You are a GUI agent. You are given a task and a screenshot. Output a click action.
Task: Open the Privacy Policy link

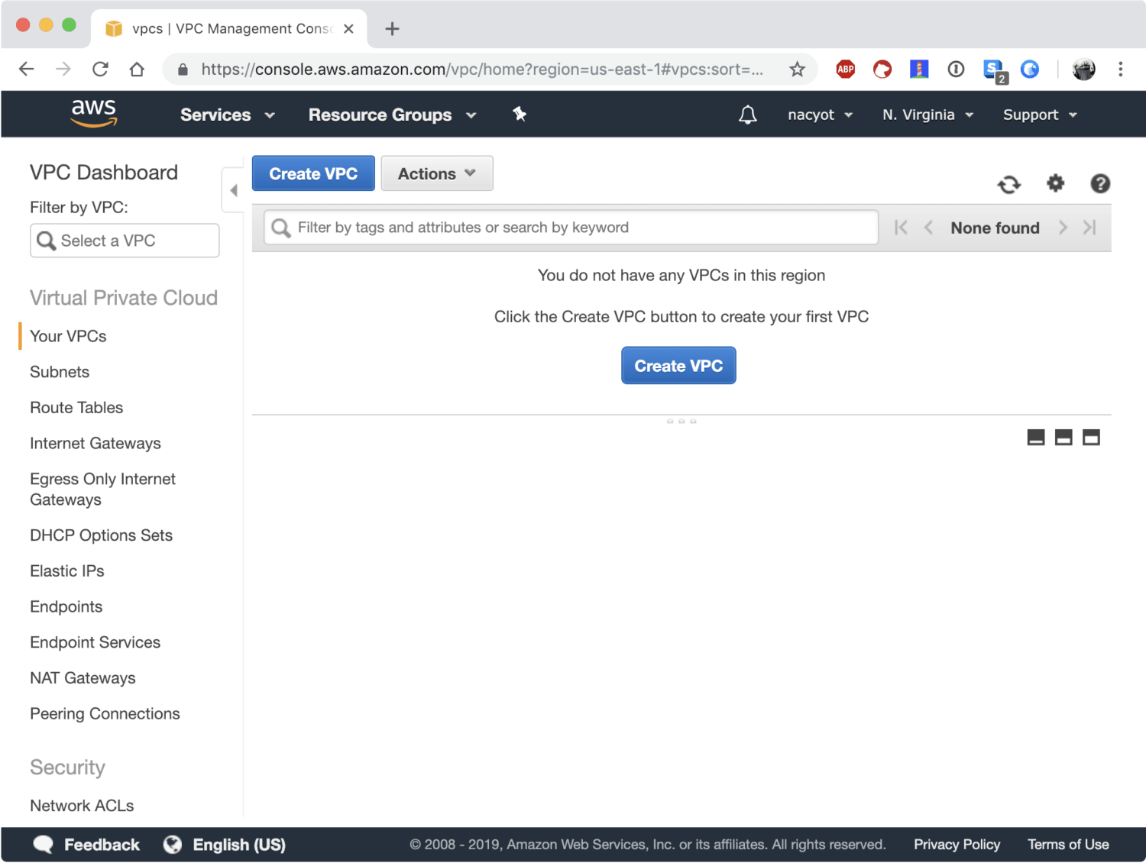[957, 845]
